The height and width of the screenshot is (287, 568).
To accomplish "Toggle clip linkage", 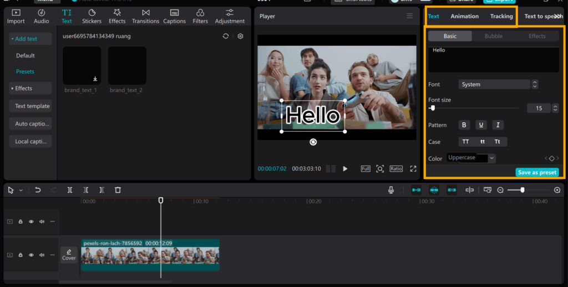I will tap(452, 190).
